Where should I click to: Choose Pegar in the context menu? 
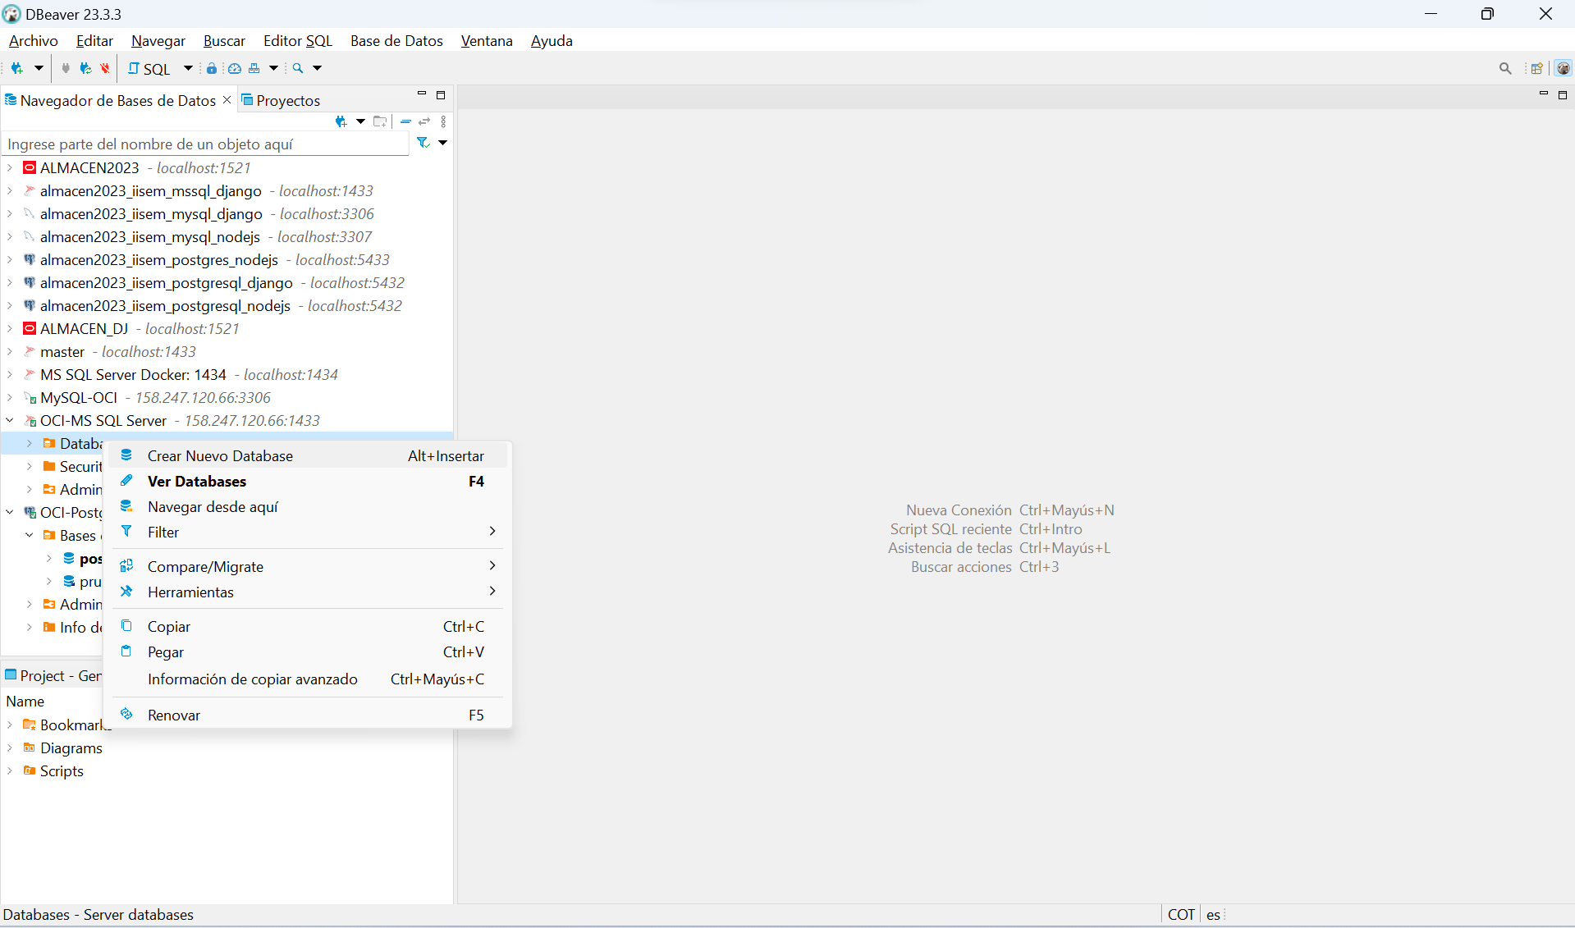click(308, 651)
